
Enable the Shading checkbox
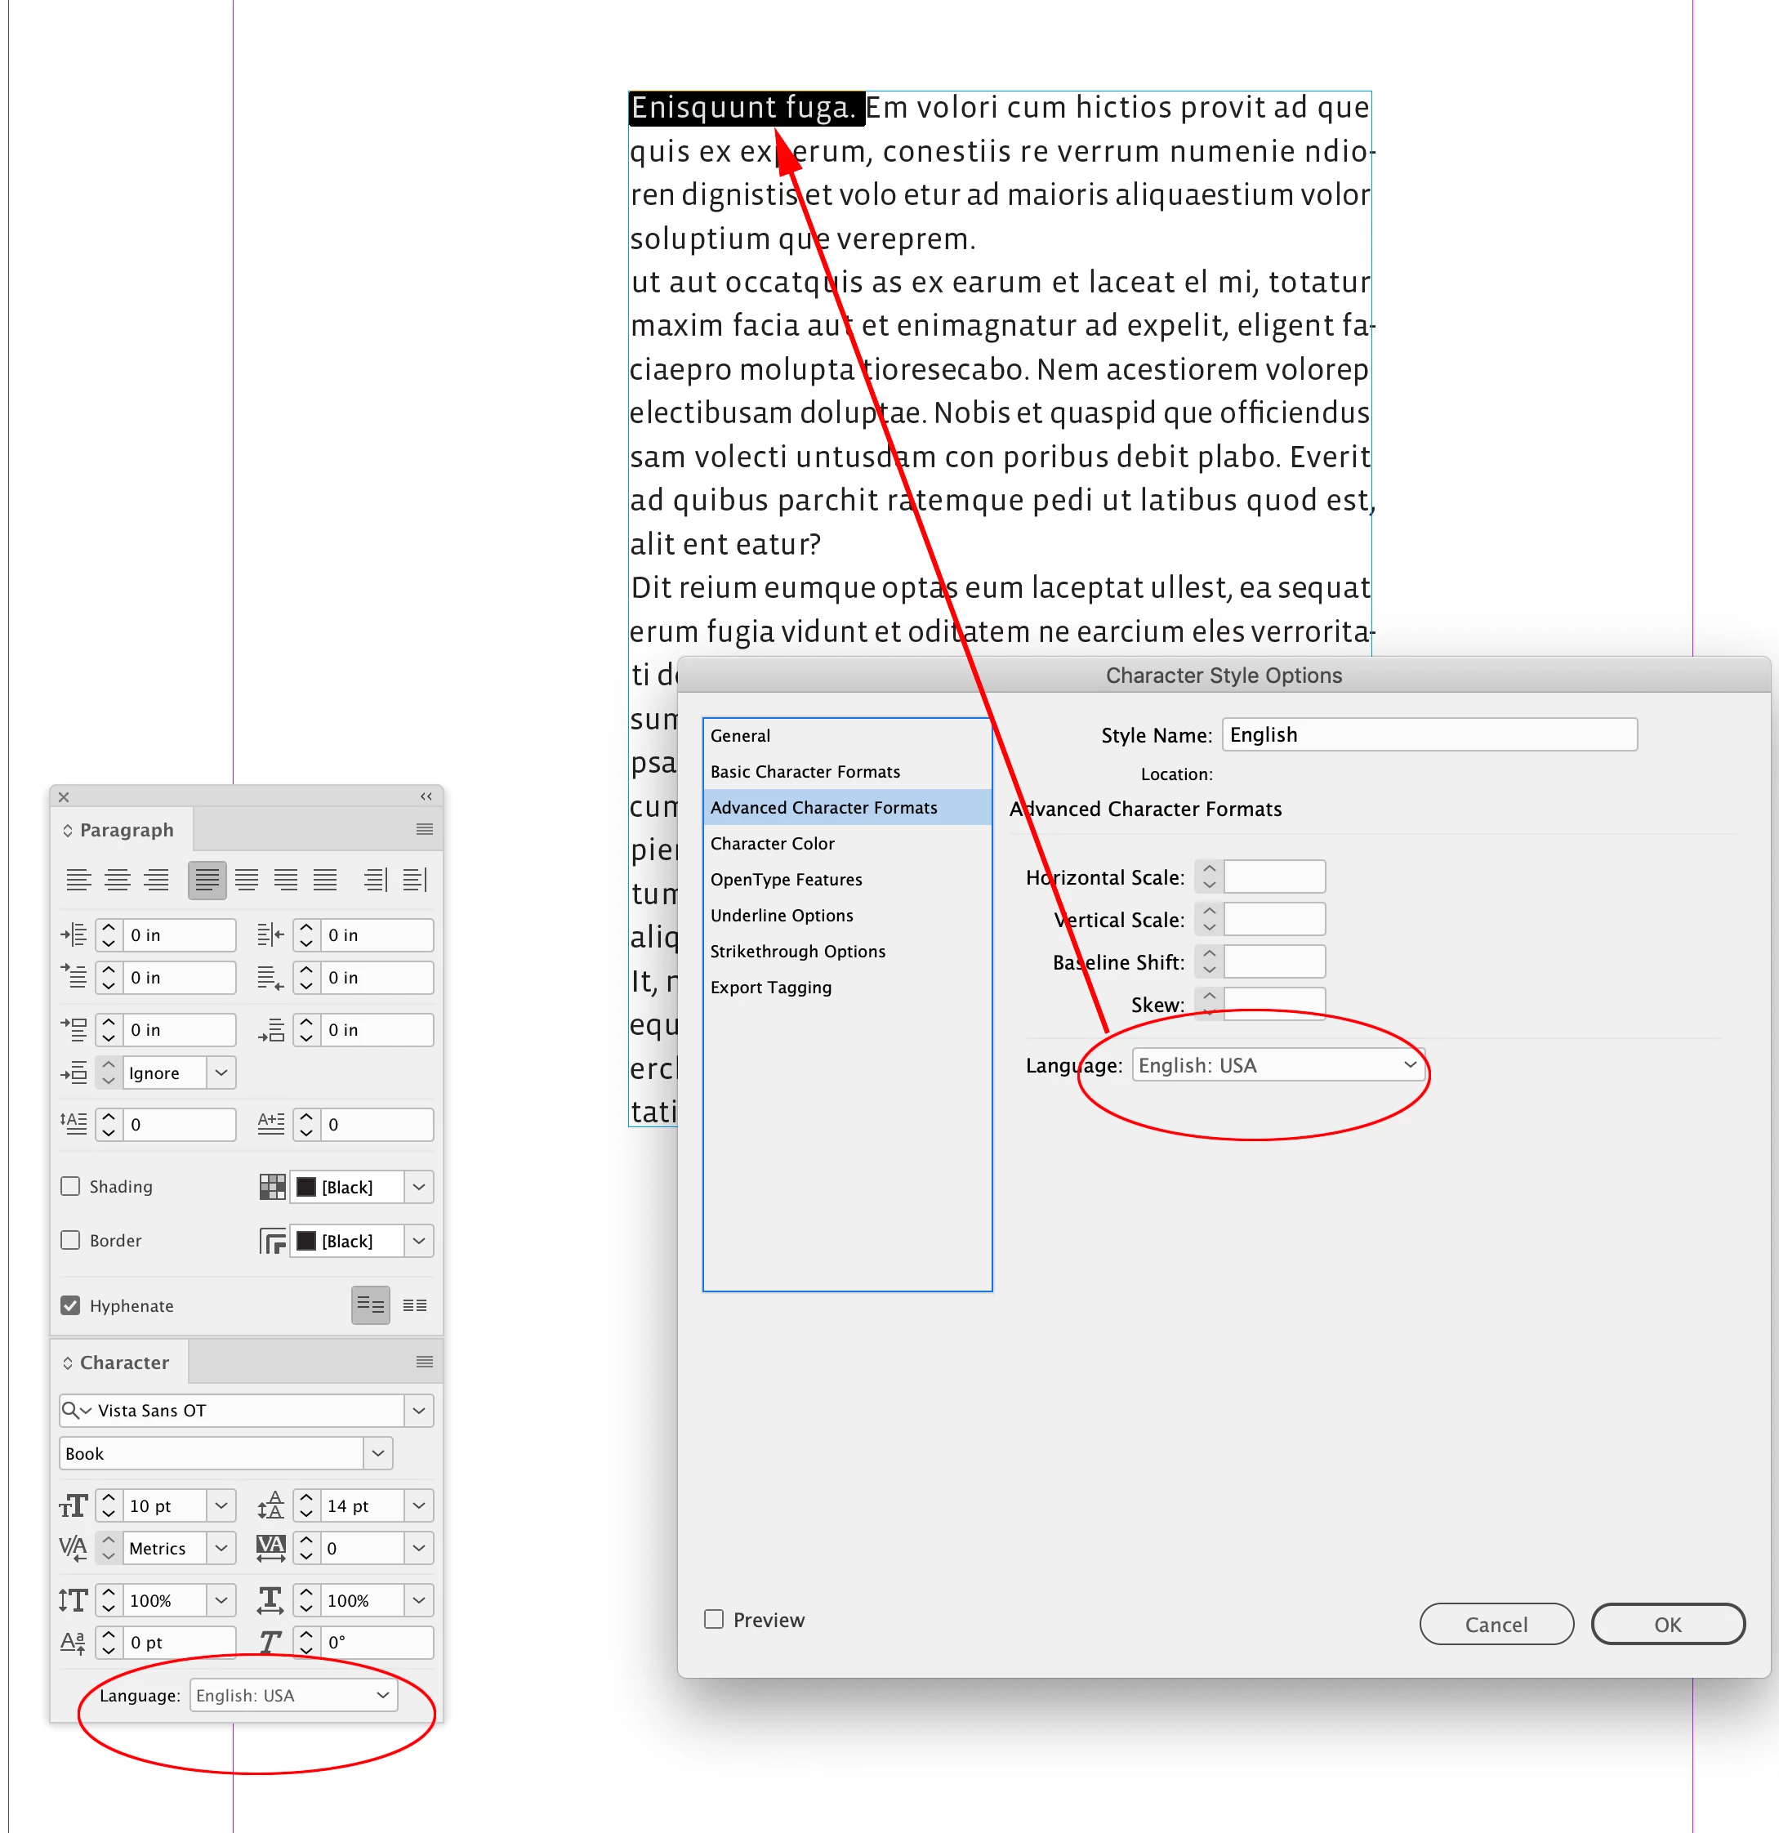coord(70,1186)
